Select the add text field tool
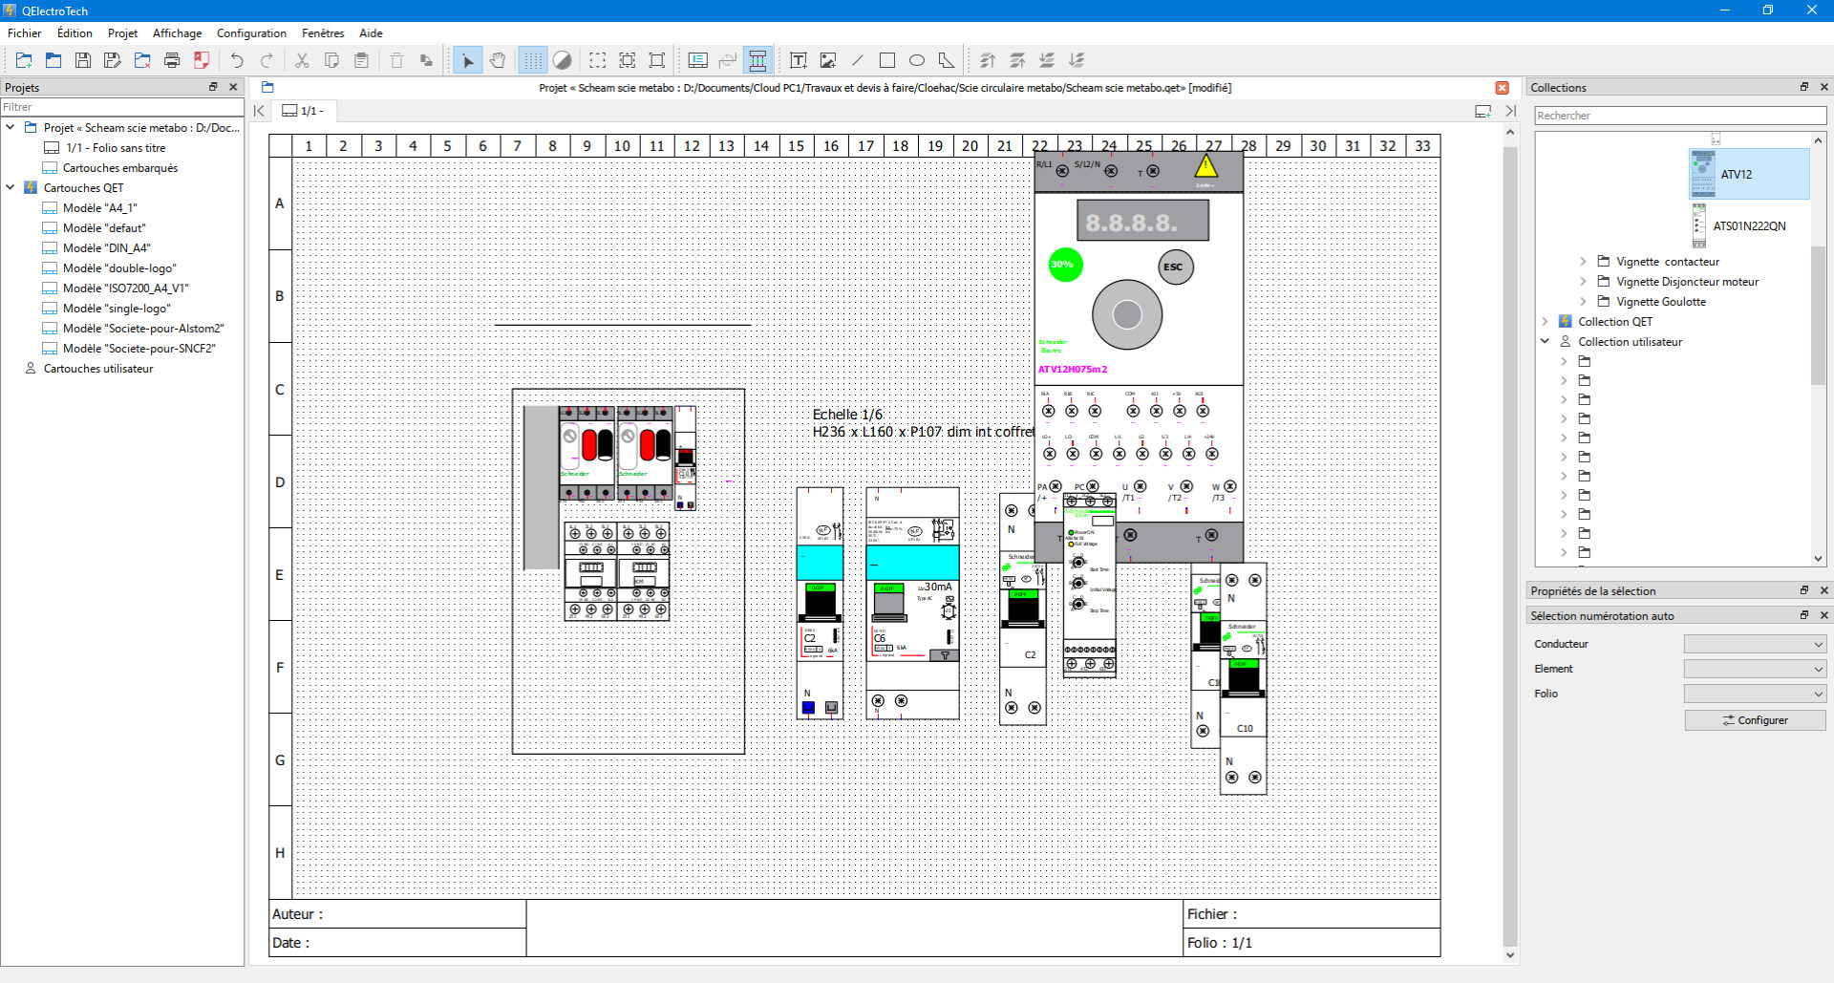The height and width of the screenshot is (983, 1834). pos(799,61)
